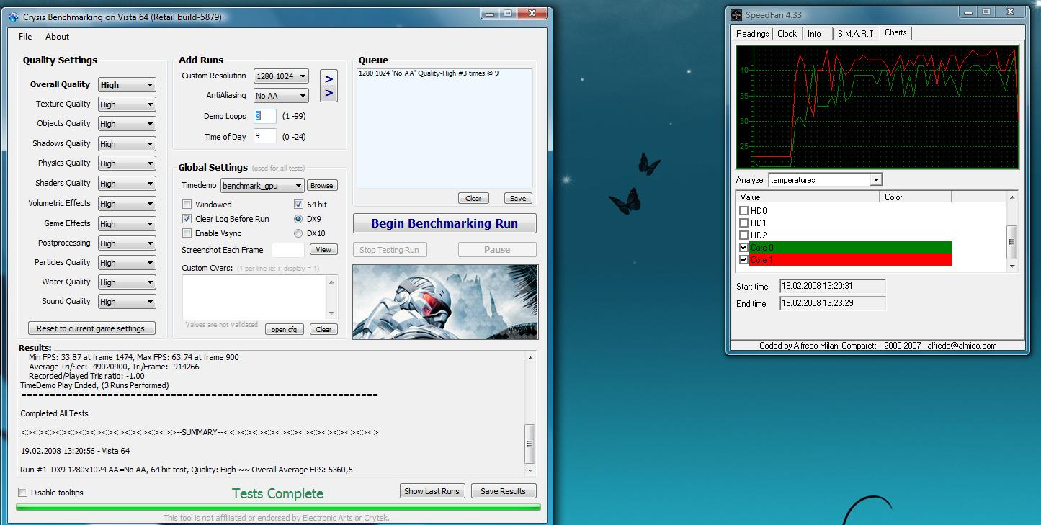Click in Demo Loops input field

point(265,116)
